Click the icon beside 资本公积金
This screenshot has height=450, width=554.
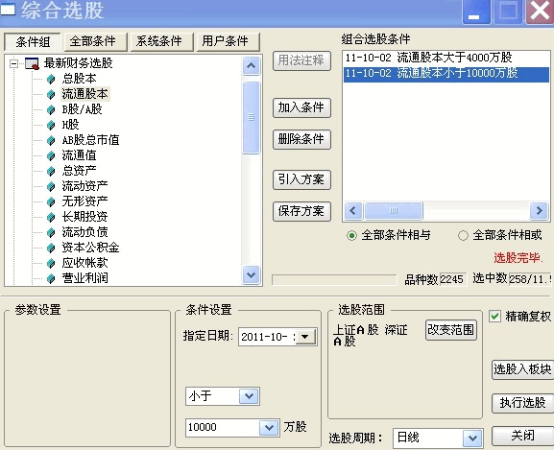(x=51, y=248)
